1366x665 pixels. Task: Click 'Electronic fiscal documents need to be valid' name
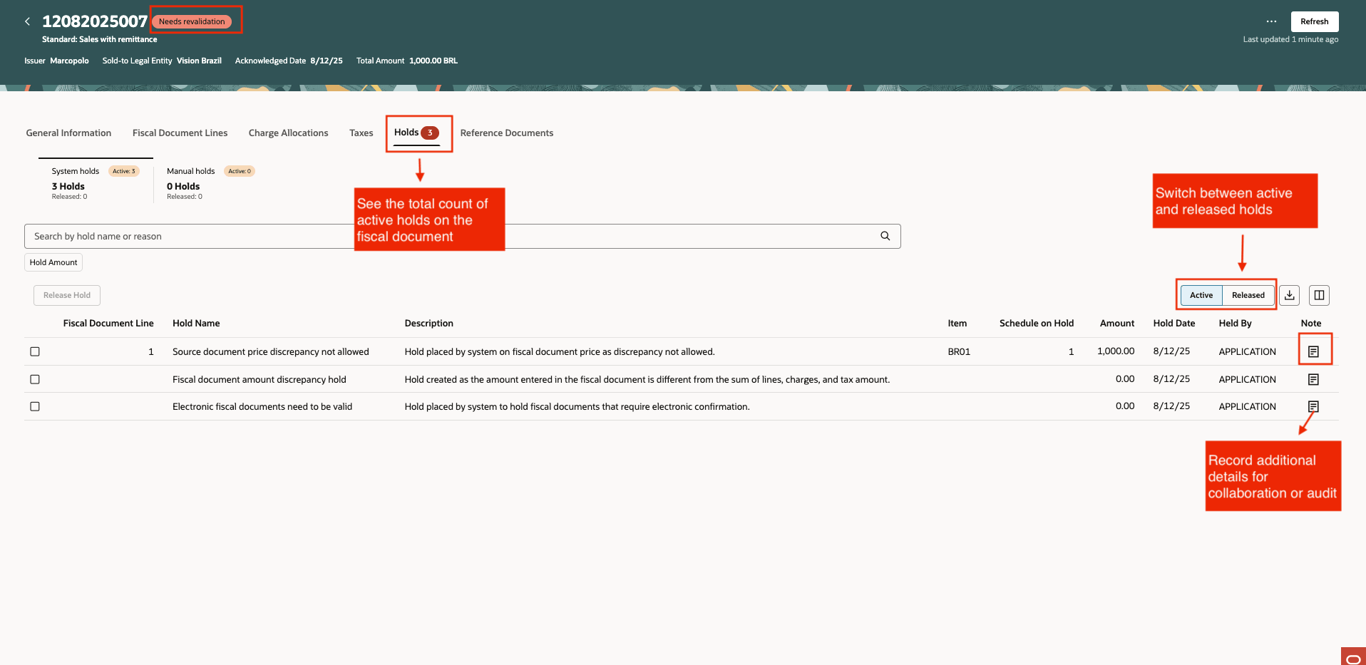pyautogui.click(x=262, y=406)
